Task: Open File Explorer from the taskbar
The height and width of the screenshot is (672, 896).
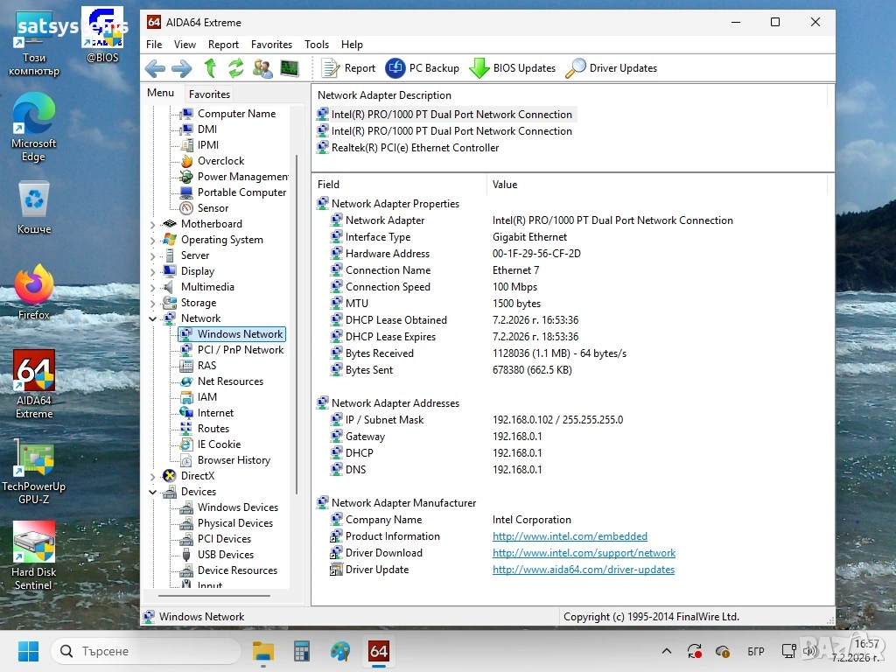Action: [x=263, y=652]
